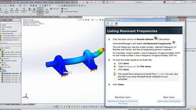
Task: Open the Edit menu
Action: [x=18, y=2]
